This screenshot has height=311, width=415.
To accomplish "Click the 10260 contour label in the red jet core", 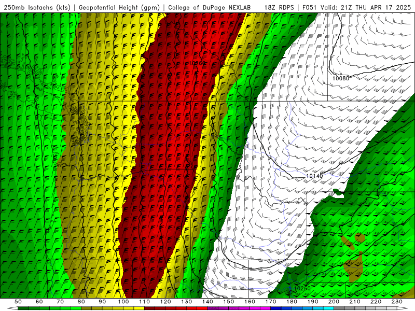I will coord(197,63).
